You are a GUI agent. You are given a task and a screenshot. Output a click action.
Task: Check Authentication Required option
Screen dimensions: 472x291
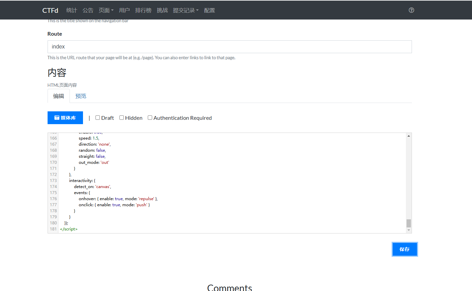(x=150, y=118)
